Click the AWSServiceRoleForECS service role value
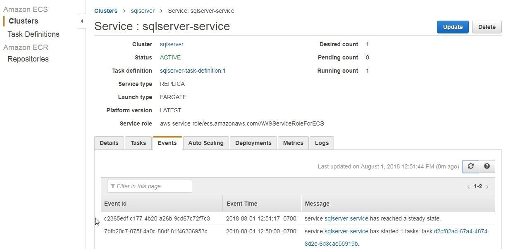 click(x=242, y=123)
